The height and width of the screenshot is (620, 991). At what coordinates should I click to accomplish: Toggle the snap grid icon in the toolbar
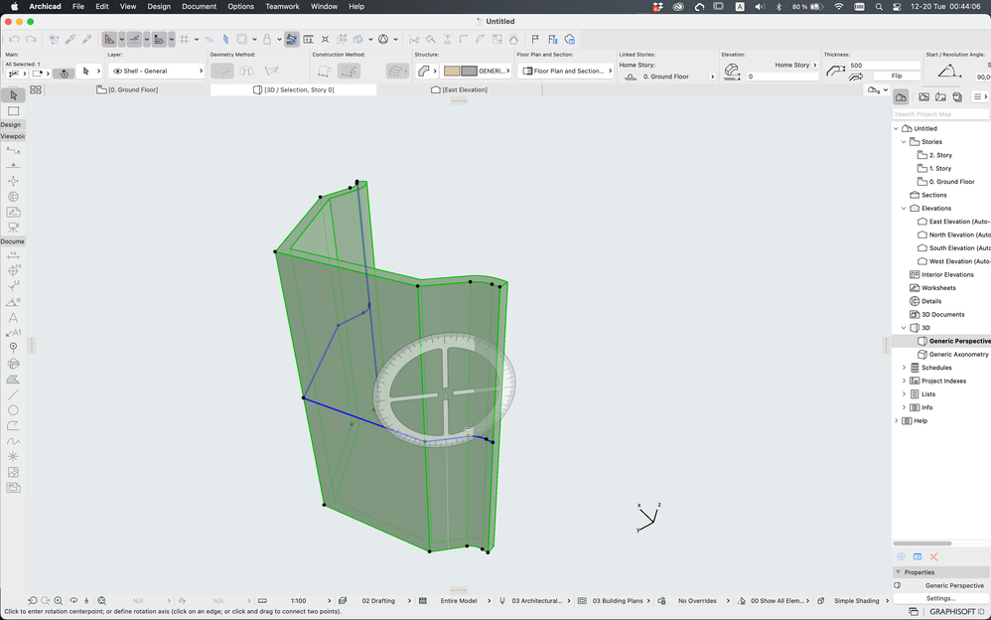pos(185,39)
